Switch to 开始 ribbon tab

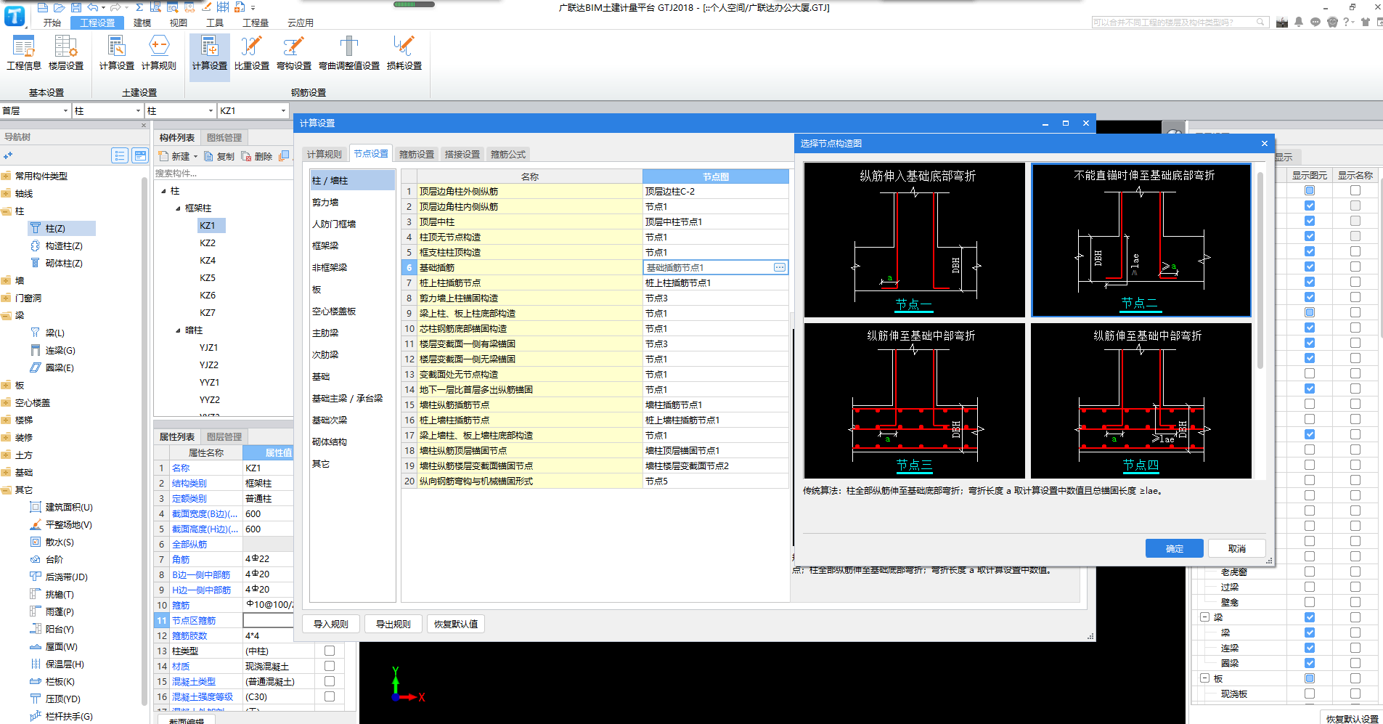(x=52, y=23)
